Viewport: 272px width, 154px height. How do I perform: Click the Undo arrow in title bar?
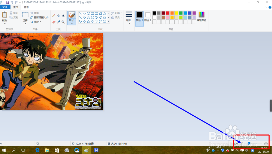12,2
